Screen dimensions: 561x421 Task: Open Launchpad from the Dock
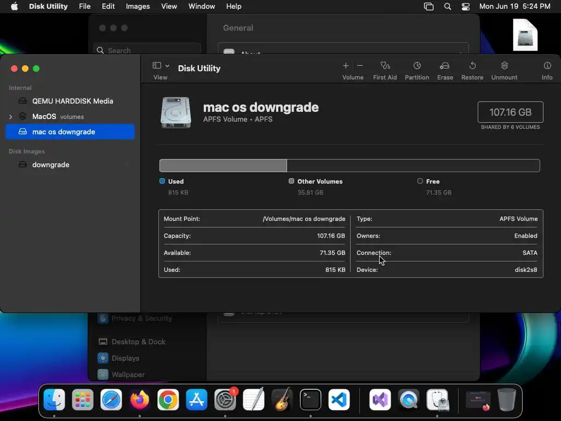(83, 400)
